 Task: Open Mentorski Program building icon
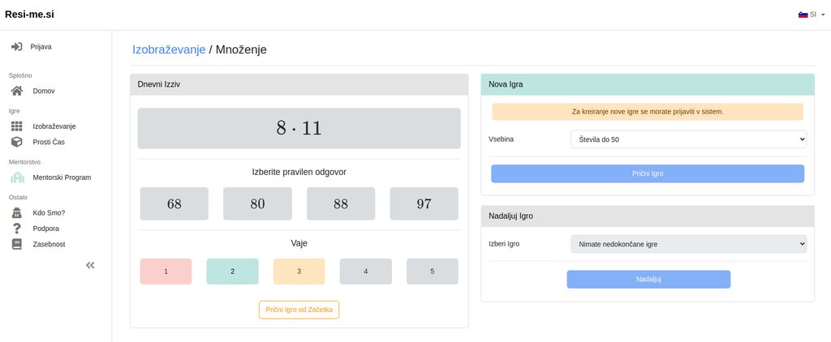[17, 177]
